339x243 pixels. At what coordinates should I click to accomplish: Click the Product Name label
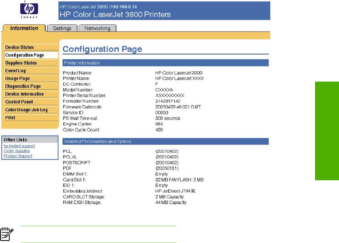77,73
